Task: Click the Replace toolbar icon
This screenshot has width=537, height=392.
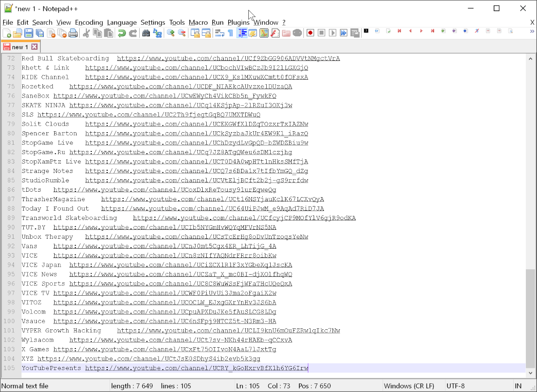Action: [x=157, y=33]
